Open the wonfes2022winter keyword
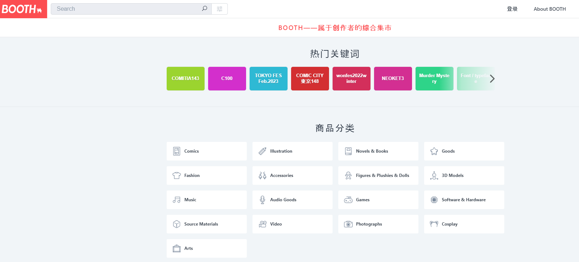The width and height of the screenshot is (579, 262). (352, 79)
